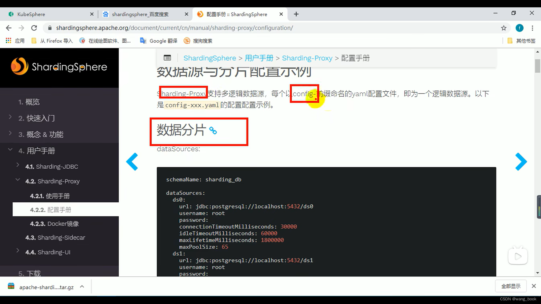Click the config-xxx.yaml inline code text
The width and height of the screenshot is (541, 304).
pyautogui.click(x=192, y=105)
